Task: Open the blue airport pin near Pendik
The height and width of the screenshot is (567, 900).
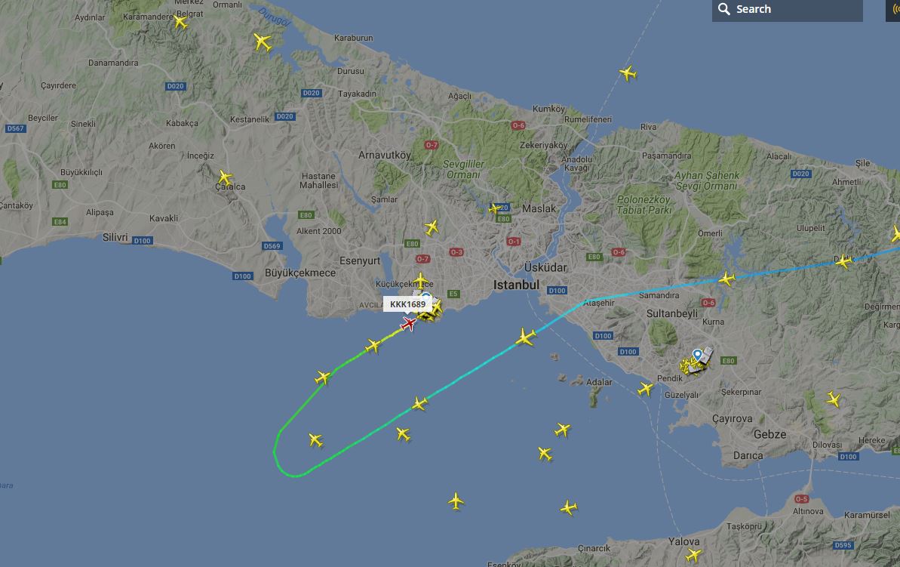Action: [x=697, y=355]
